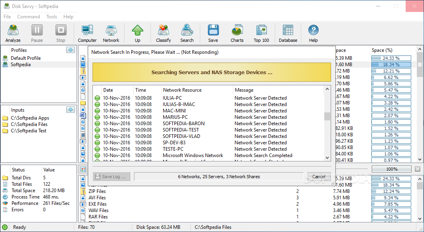This screenshot has width=424, height=232.
Task: Click the Default Profile icon
Action: (x=5, y=58)
